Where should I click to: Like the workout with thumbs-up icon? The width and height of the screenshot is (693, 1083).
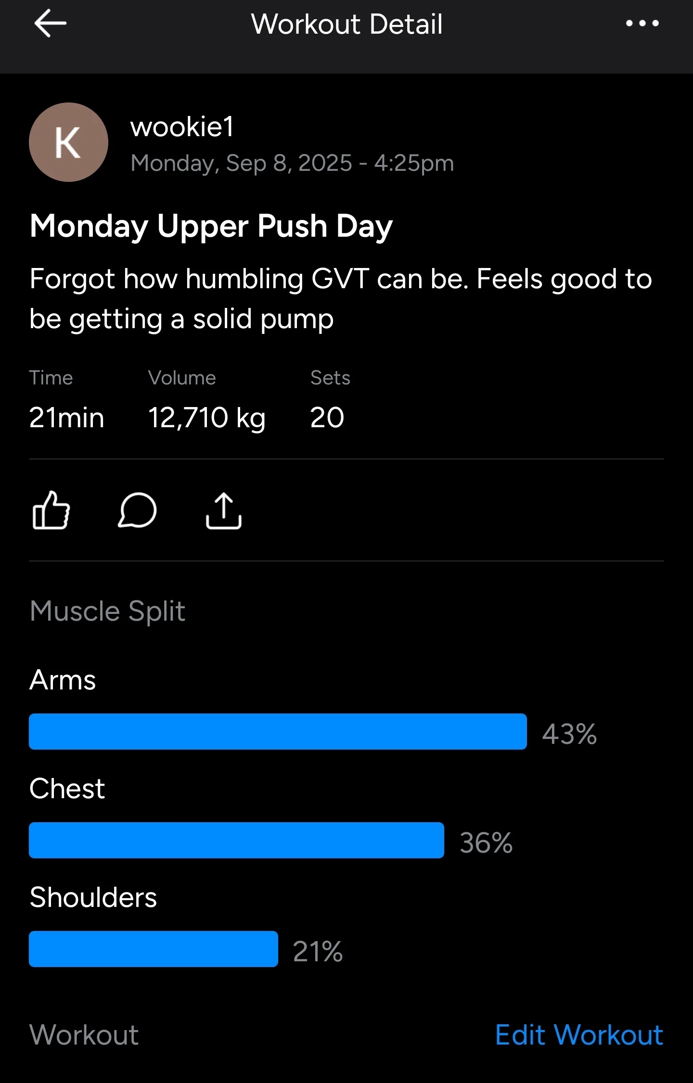point(51,510)
